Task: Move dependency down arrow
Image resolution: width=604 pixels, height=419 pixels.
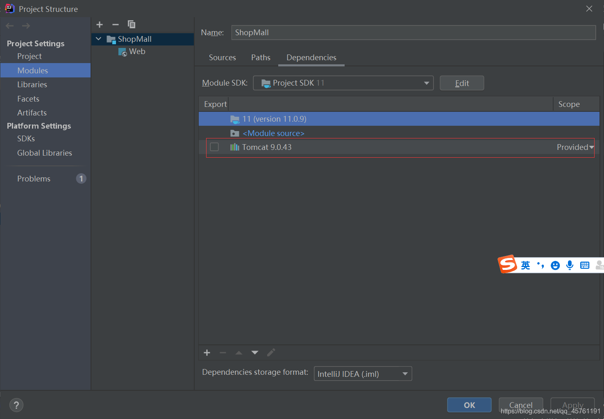Action: click(255, 353)
